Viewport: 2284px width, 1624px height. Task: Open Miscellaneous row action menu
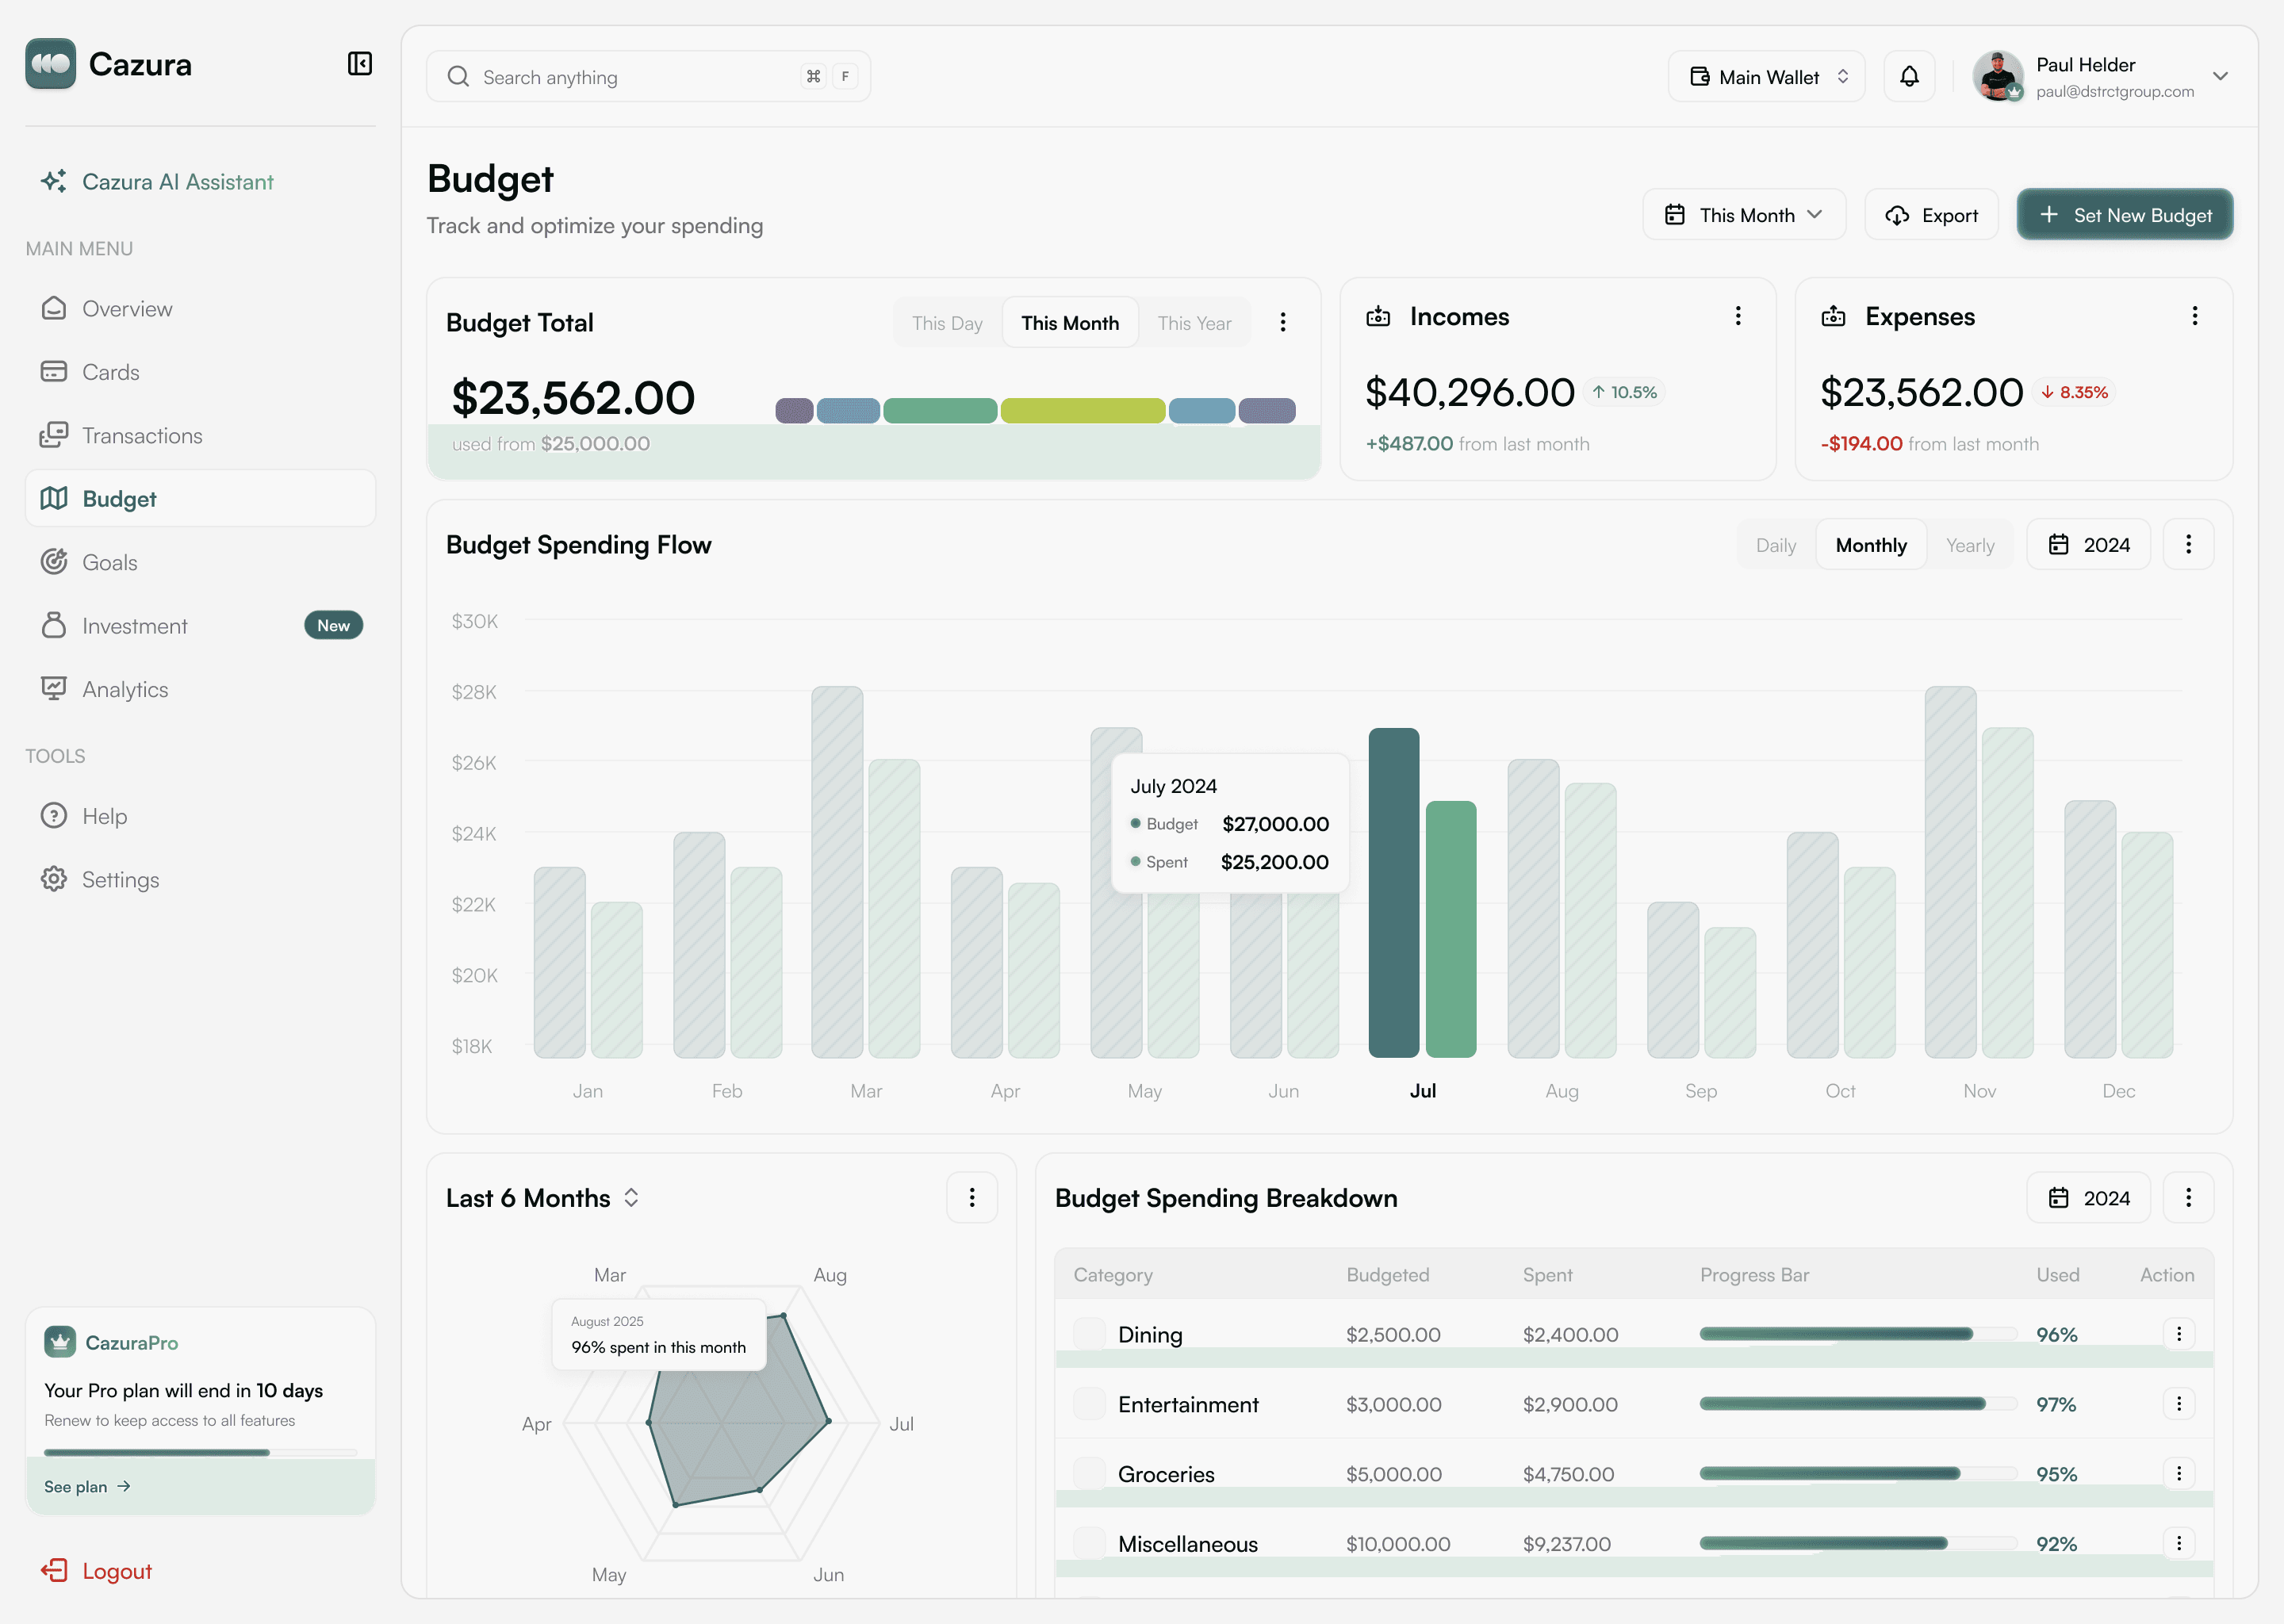click(2179, 1543)
